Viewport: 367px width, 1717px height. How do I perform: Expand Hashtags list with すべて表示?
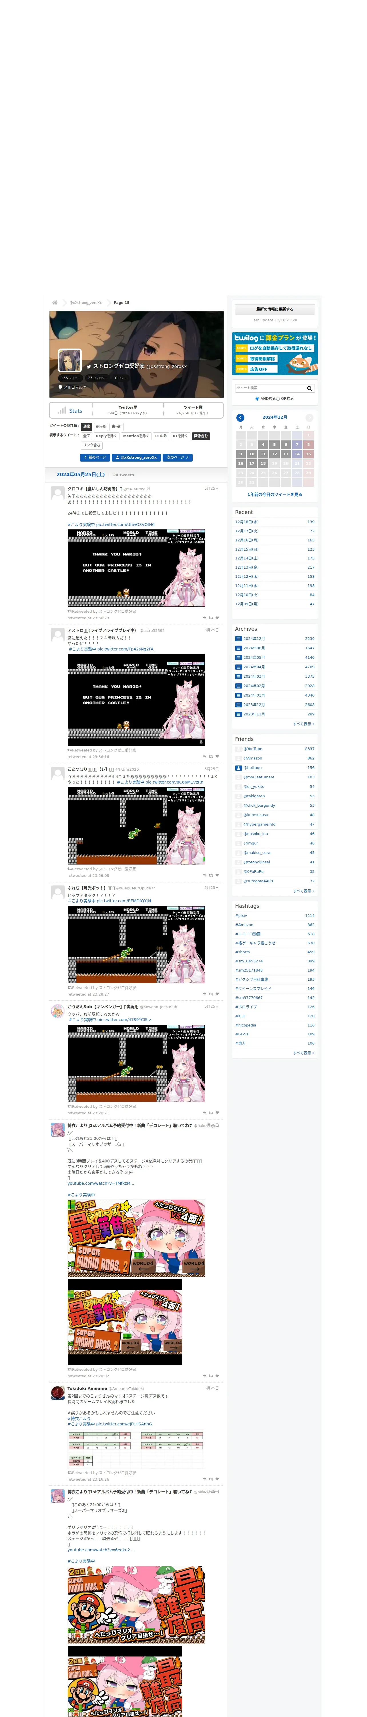pyautogui.click(x=304, y=1053)
